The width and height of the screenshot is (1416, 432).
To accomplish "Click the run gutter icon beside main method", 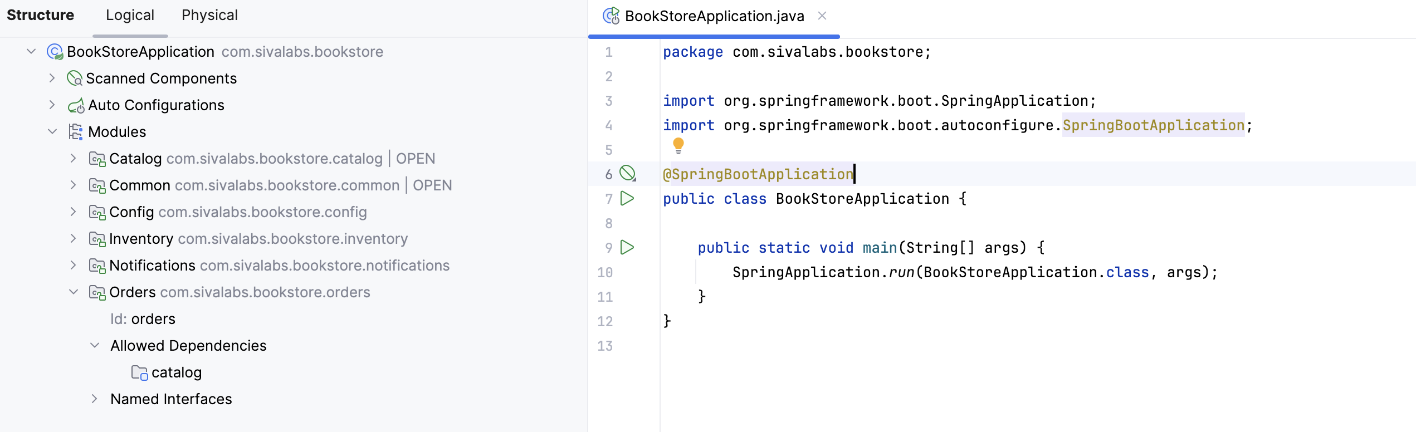I will (x=627, y=248).
